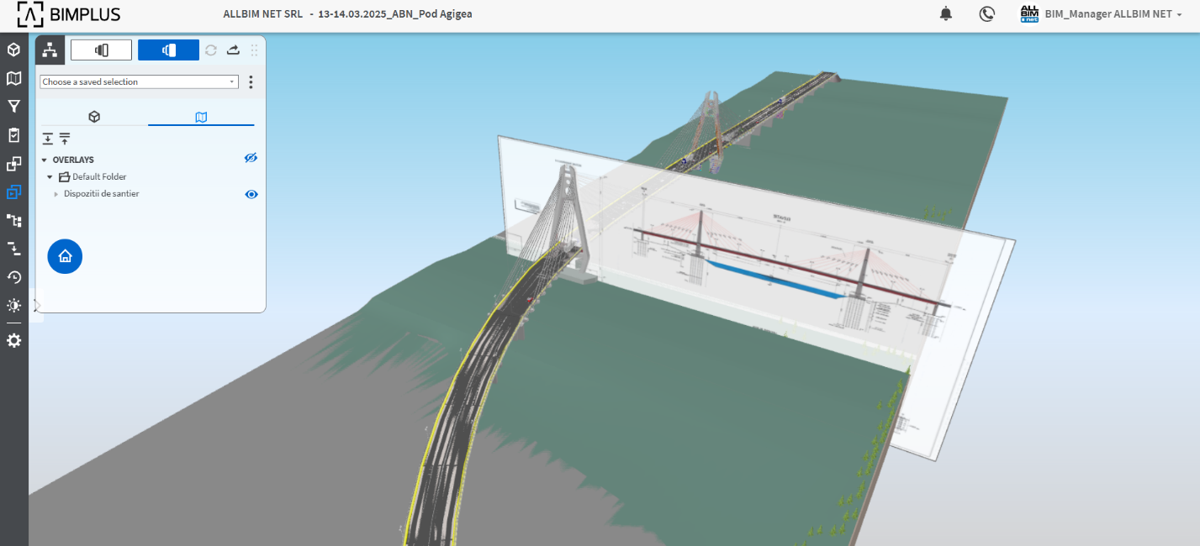Click the share/export icon in panel header

pyautogui.click(x=234, y=50)
